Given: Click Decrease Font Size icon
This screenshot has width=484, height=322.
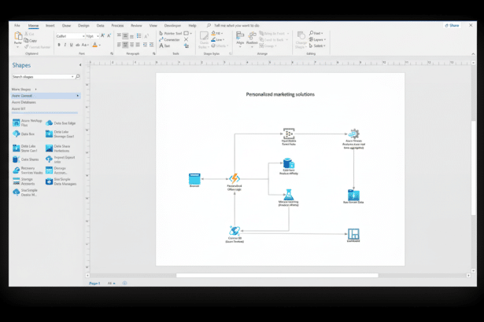Looking at the screenshot, I should pos(109,36).
